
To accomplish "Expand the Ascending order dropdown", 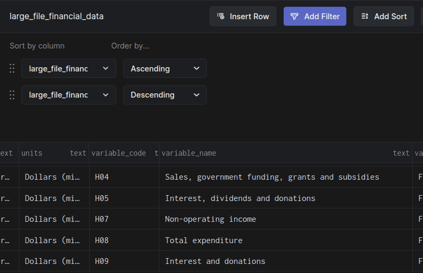I will [x=165, y=68].
